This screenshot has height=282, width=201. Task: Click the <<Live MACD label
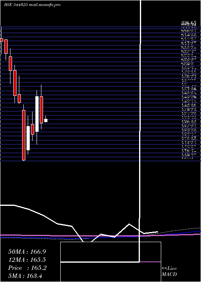pos(169,272)
